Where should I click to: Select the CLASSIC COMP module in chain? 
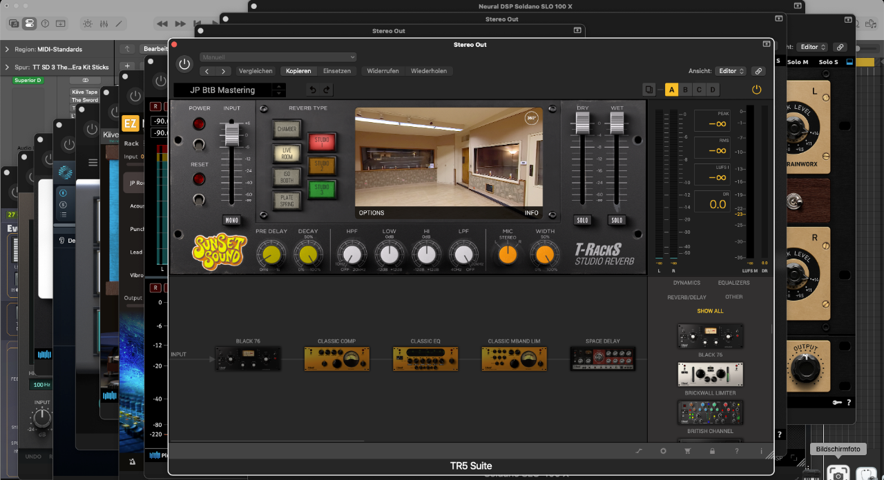click(337, 359)
